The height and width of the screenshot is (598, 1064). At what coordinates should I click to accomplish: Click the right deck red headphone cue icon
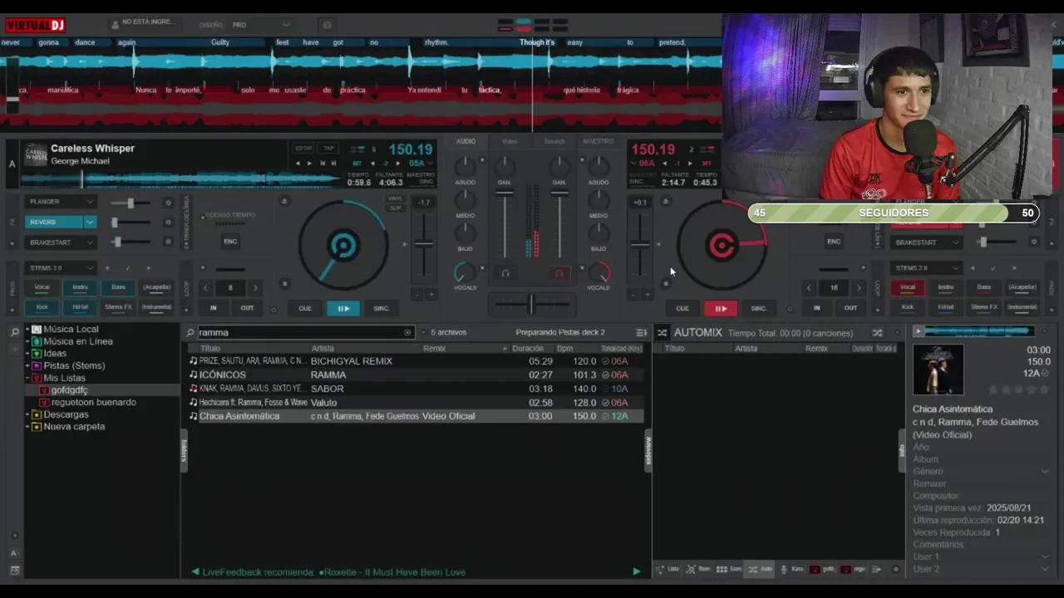pos(559,272)
